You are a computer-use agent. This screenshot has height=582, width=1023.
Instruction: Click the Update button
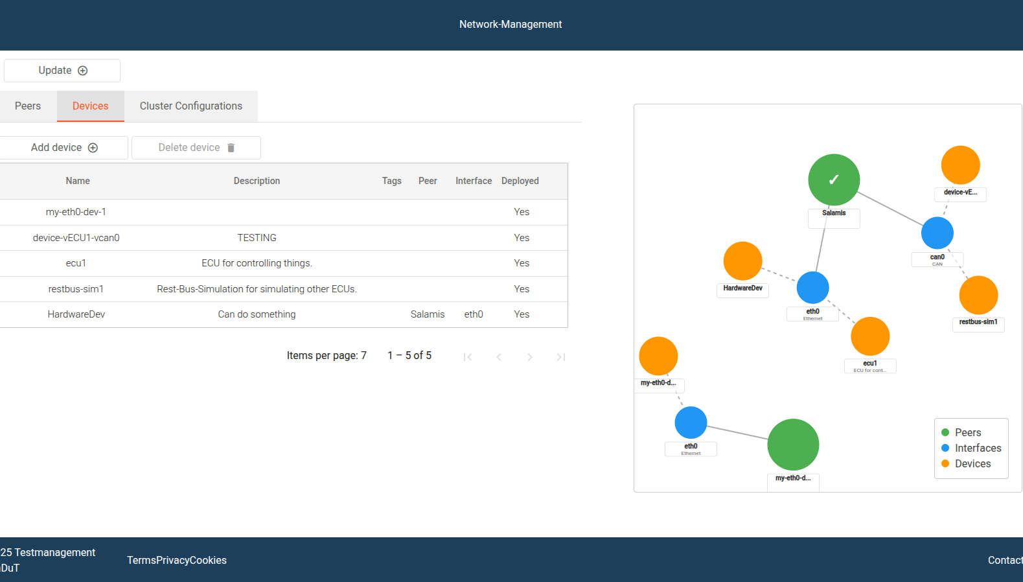point(62,71)
